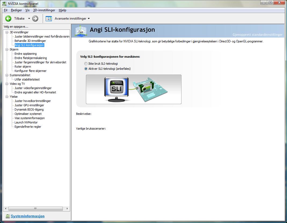Select Vise systeminformasjon tree item
Image resolution: width=287 pixels, height=223 pixels.
30,118
